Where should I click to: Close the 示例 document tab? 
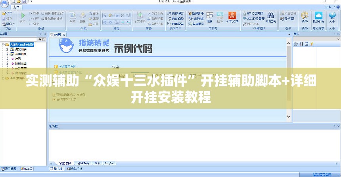[x=64, y=35]
